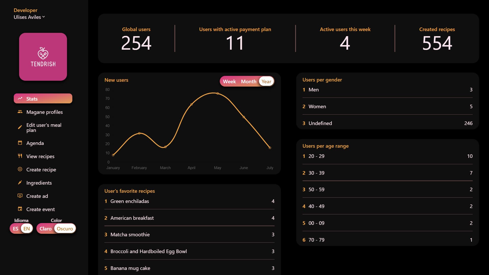The image size is (489, 275).
Task: Select the Matcha smoothie recipe row
Action: pyautogui.click(x=189, y=235)
